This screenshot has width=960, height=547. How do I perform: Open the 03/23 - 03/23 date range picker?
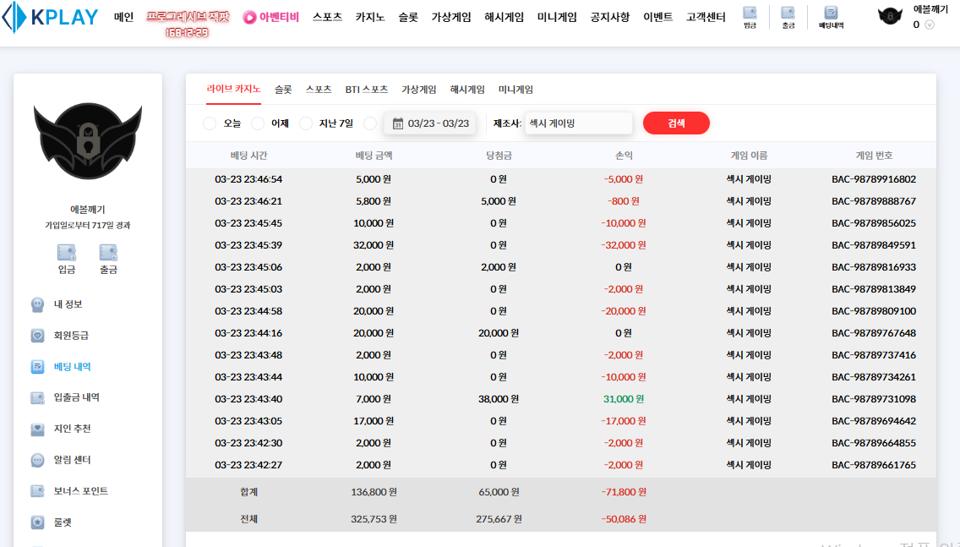coord(430,123)
